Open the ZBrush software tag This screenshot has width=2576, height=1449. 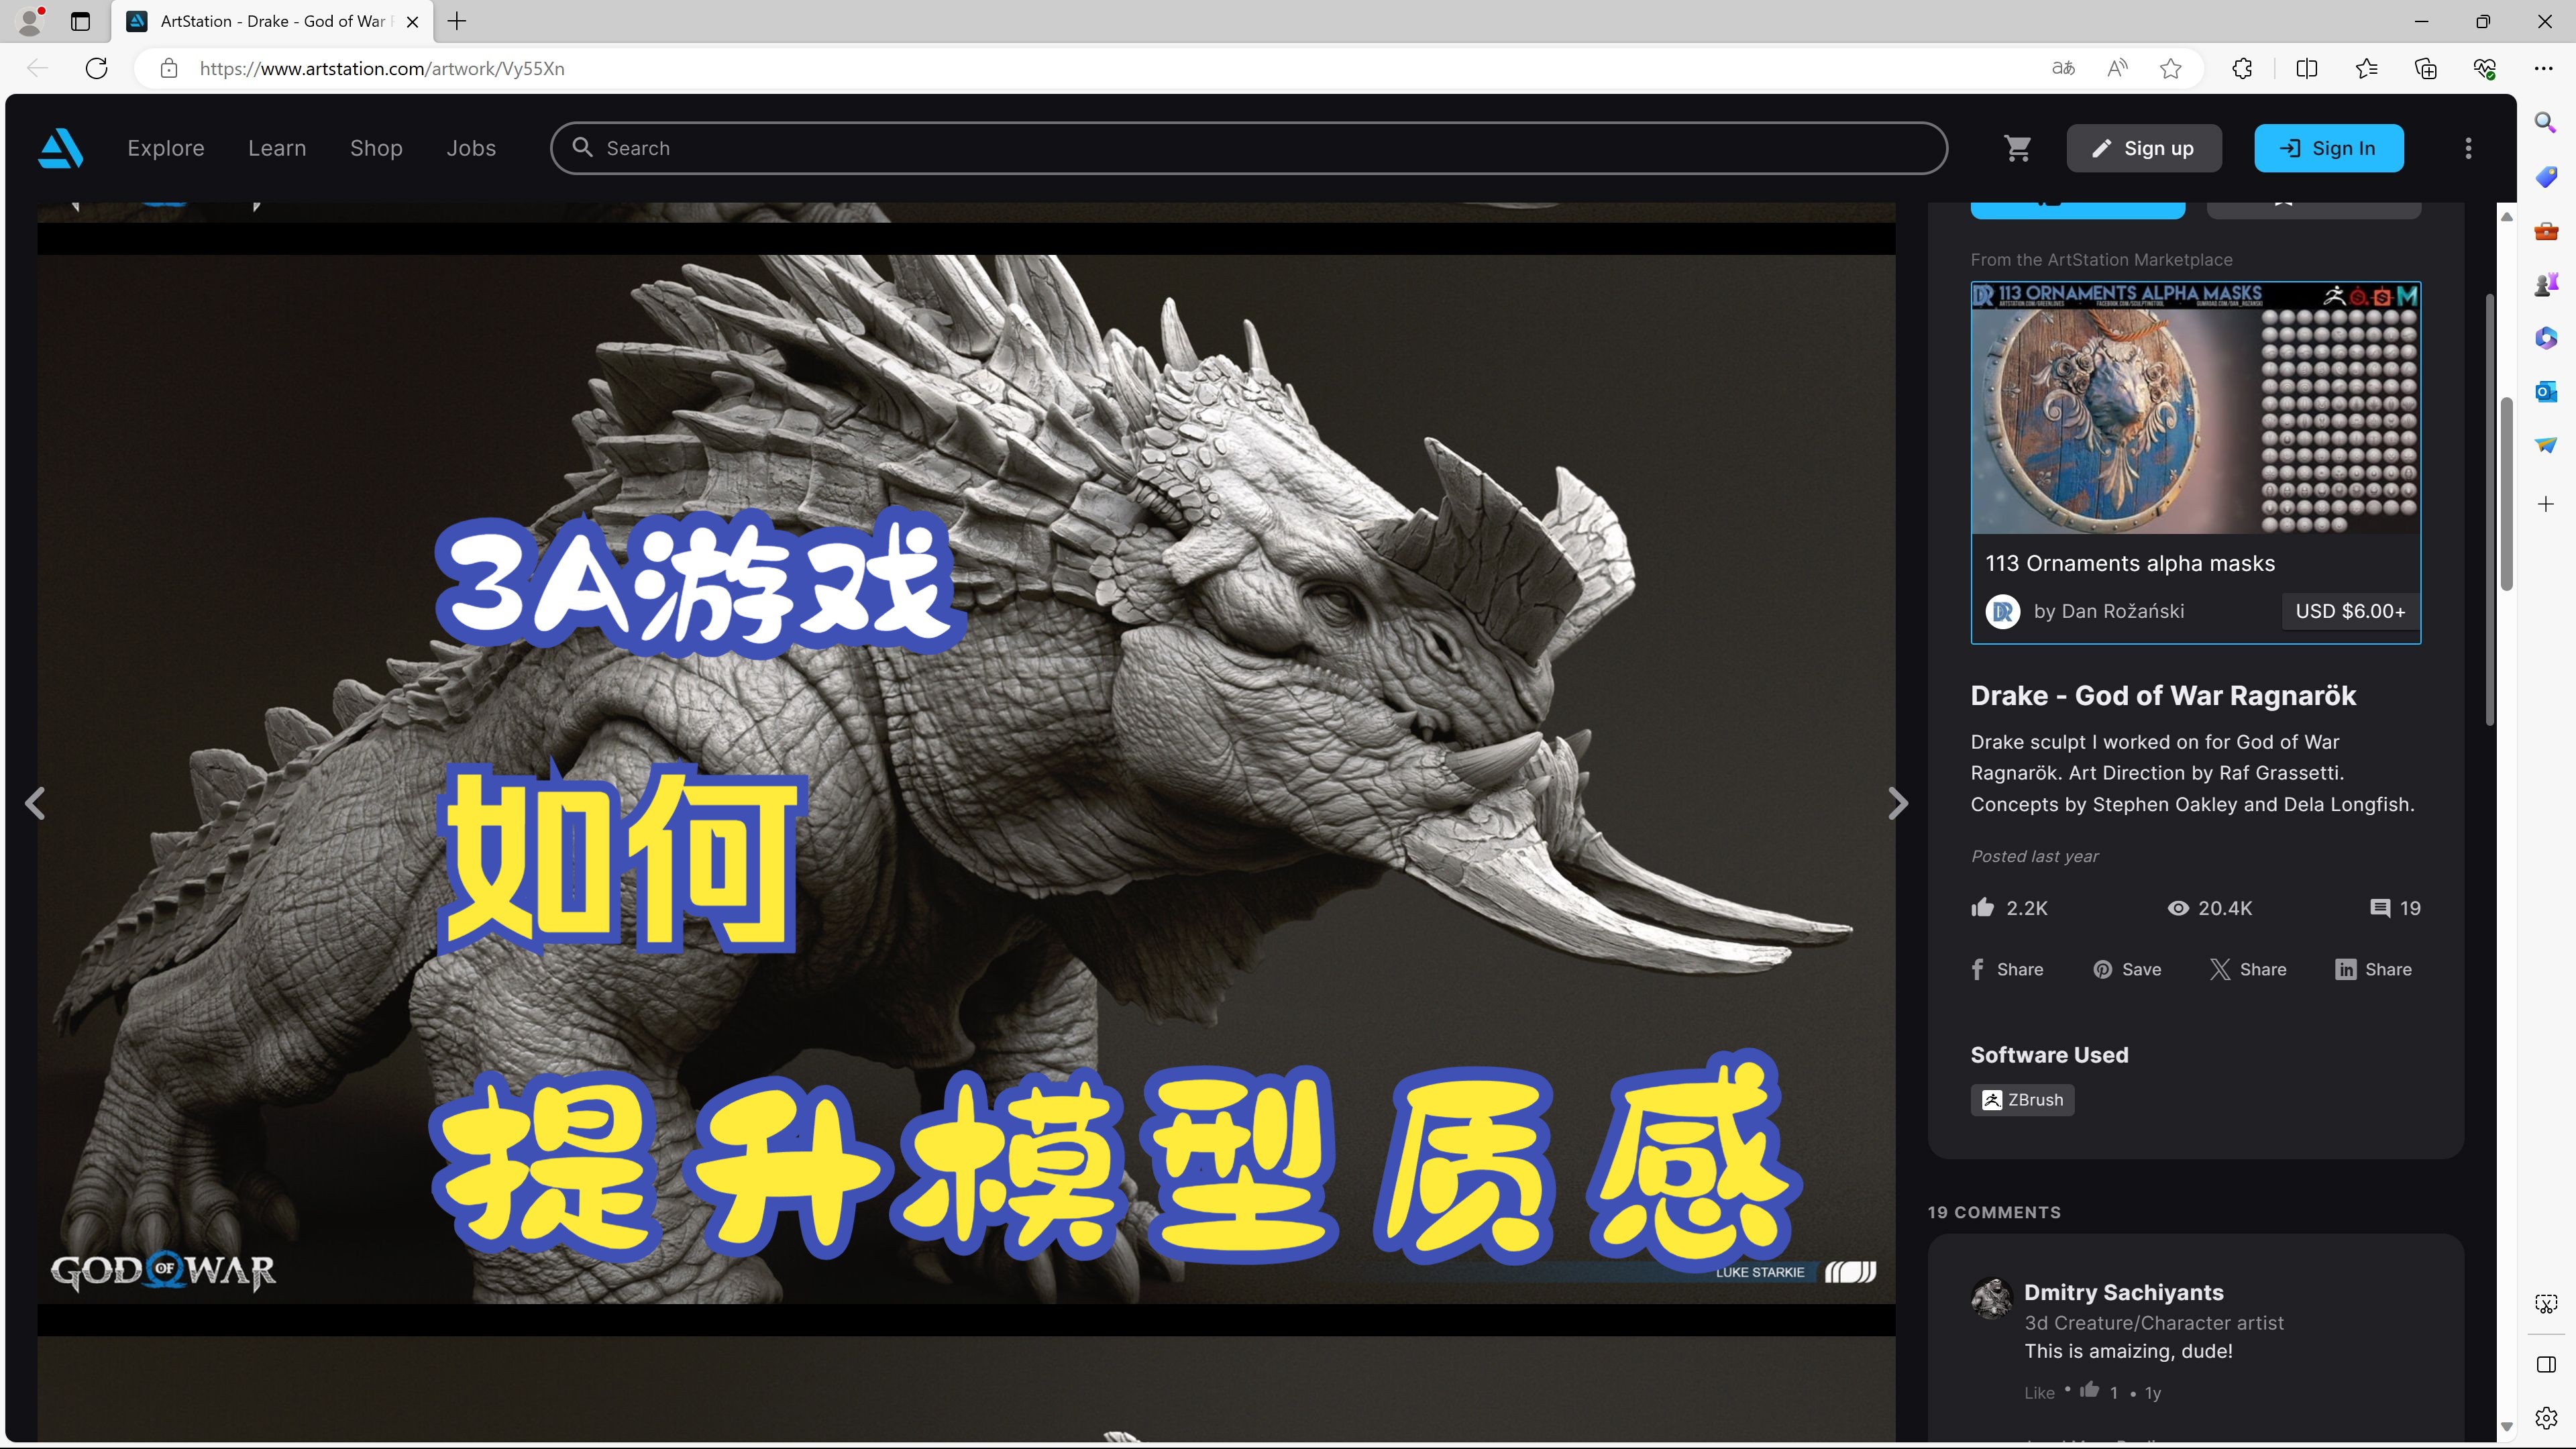2022,1099
